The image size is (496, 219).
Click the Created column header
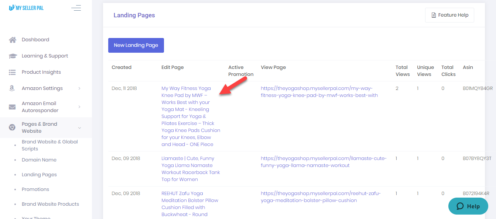(x=122, y=67)
